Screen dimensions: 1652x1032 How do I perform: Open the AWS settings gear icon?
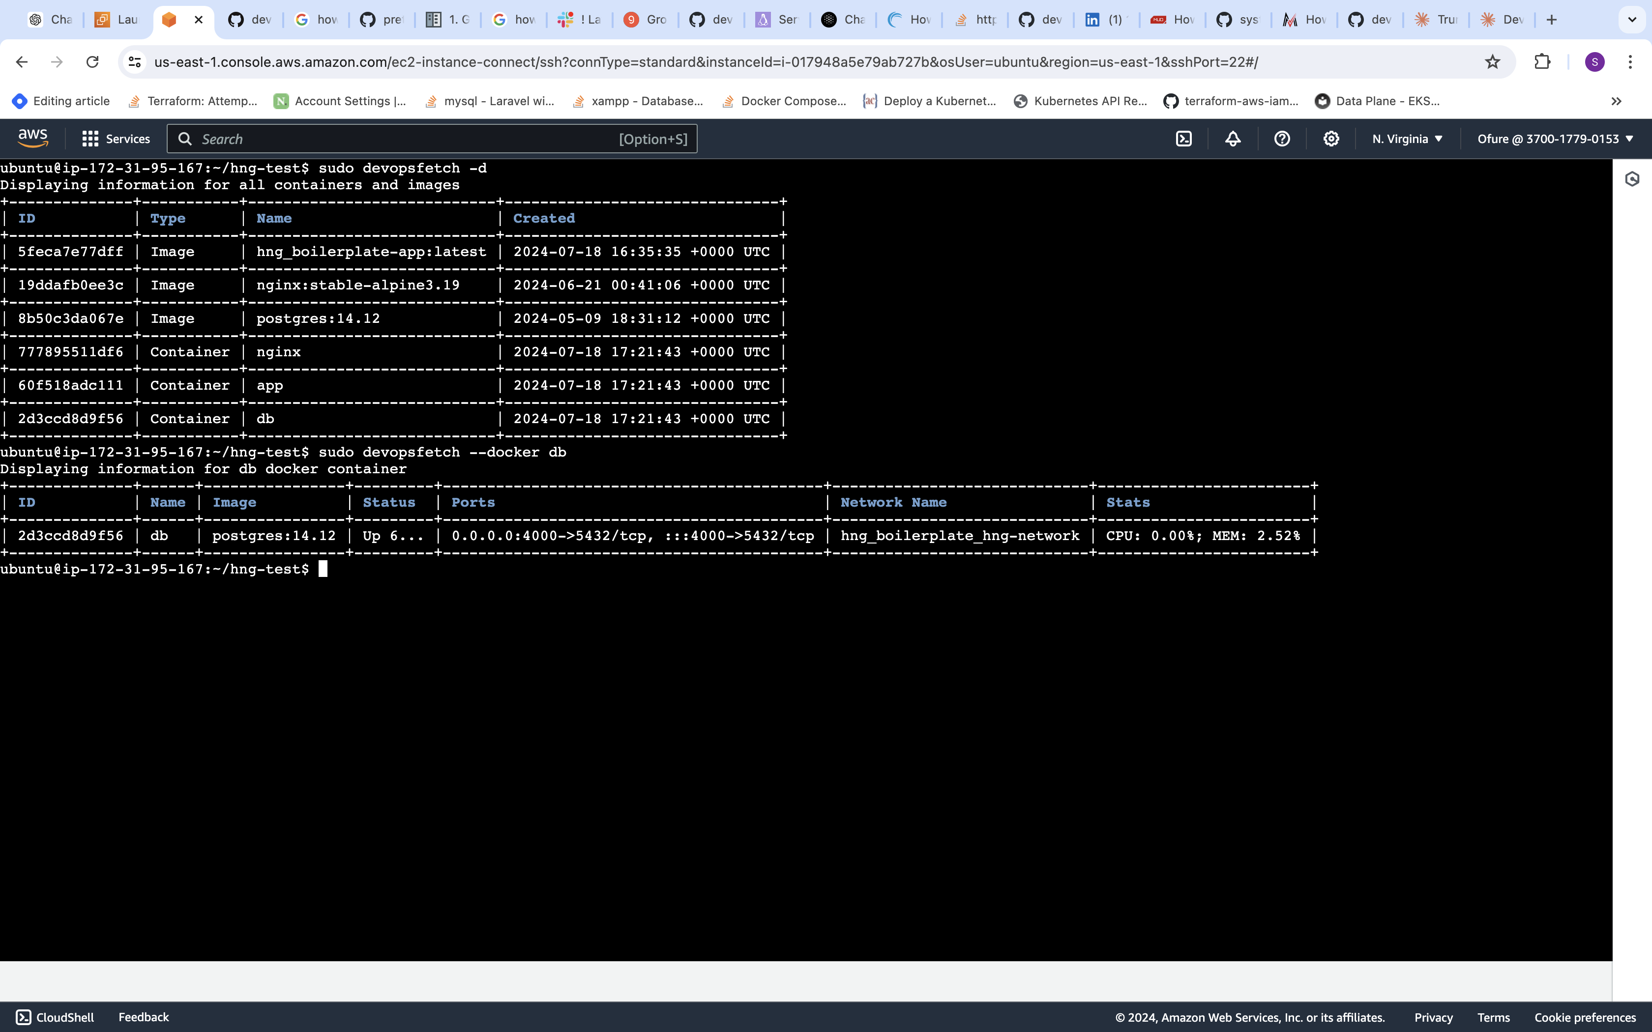pyautogui.click(x=1331, y=139)
